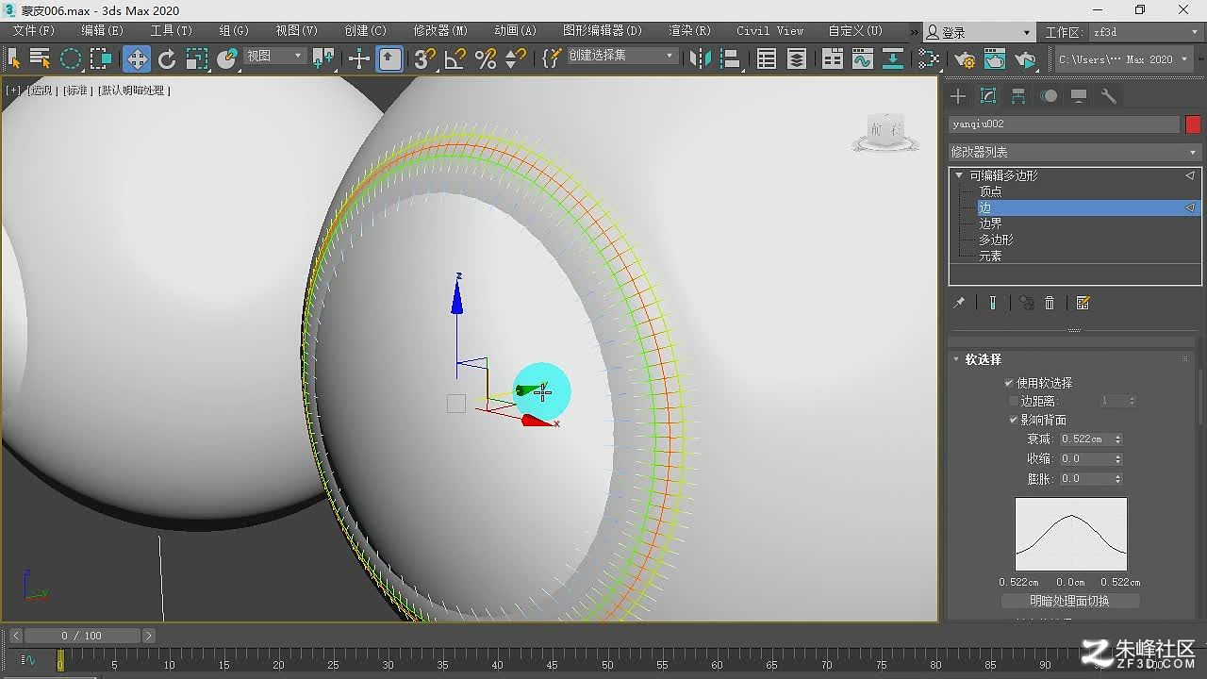Click the 收缩 spinner arrows
1207x679 pixels.
[x=1118, y=458]
